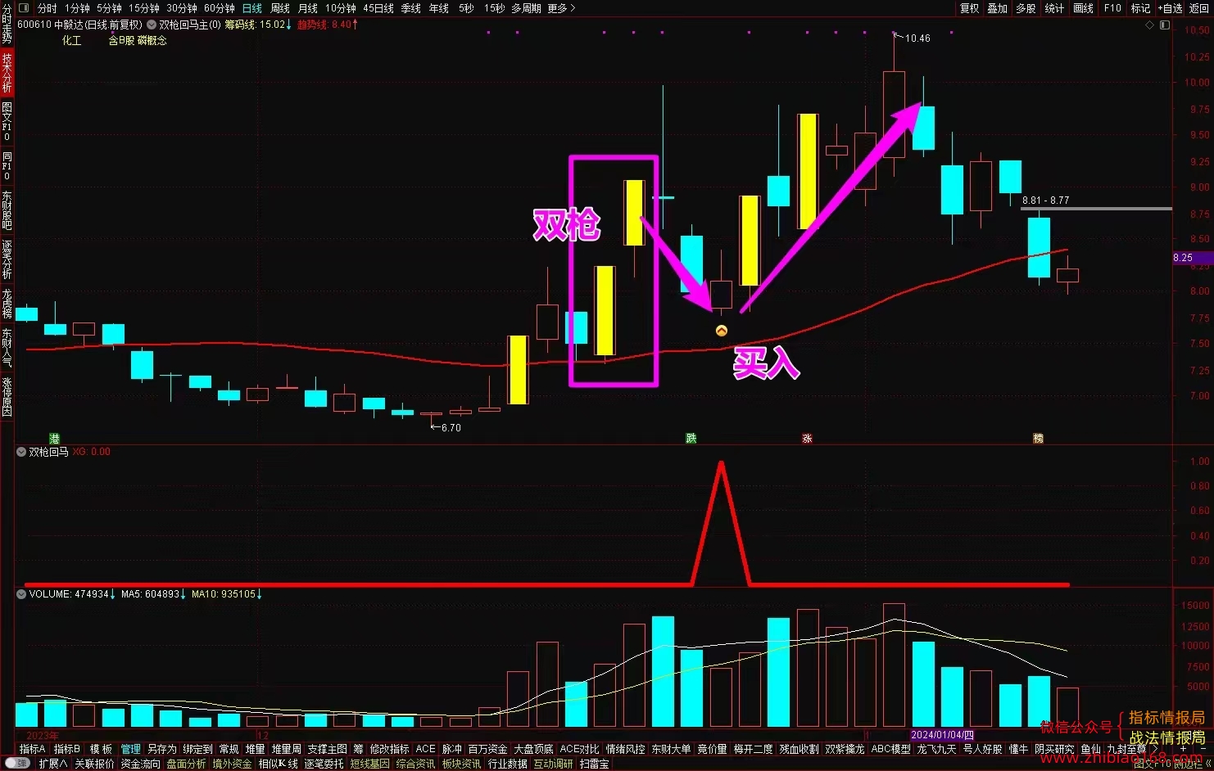The width and height of the screenshot is (1214, 771).
Task: Open 龙虎榜 sidebar tab
Action: point(7,303)
